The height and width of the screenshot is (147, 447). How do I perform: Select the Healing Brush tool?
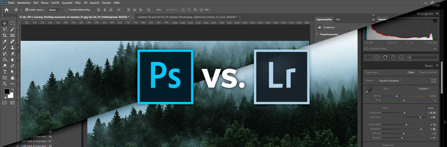[x=13, y=41]
